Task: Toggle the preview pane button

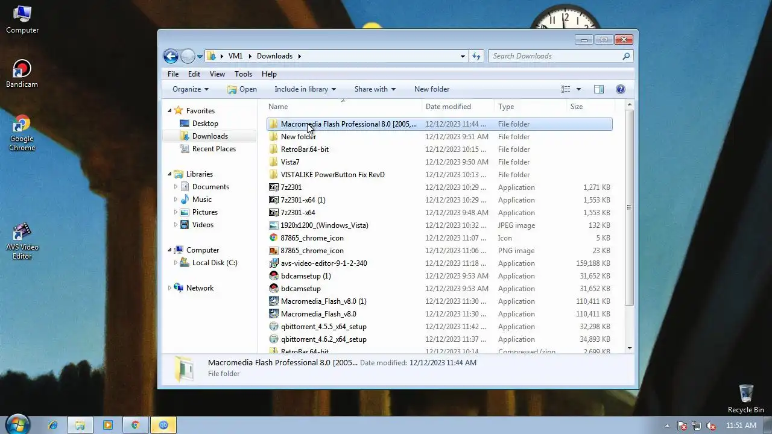Action: pos(599,89)
